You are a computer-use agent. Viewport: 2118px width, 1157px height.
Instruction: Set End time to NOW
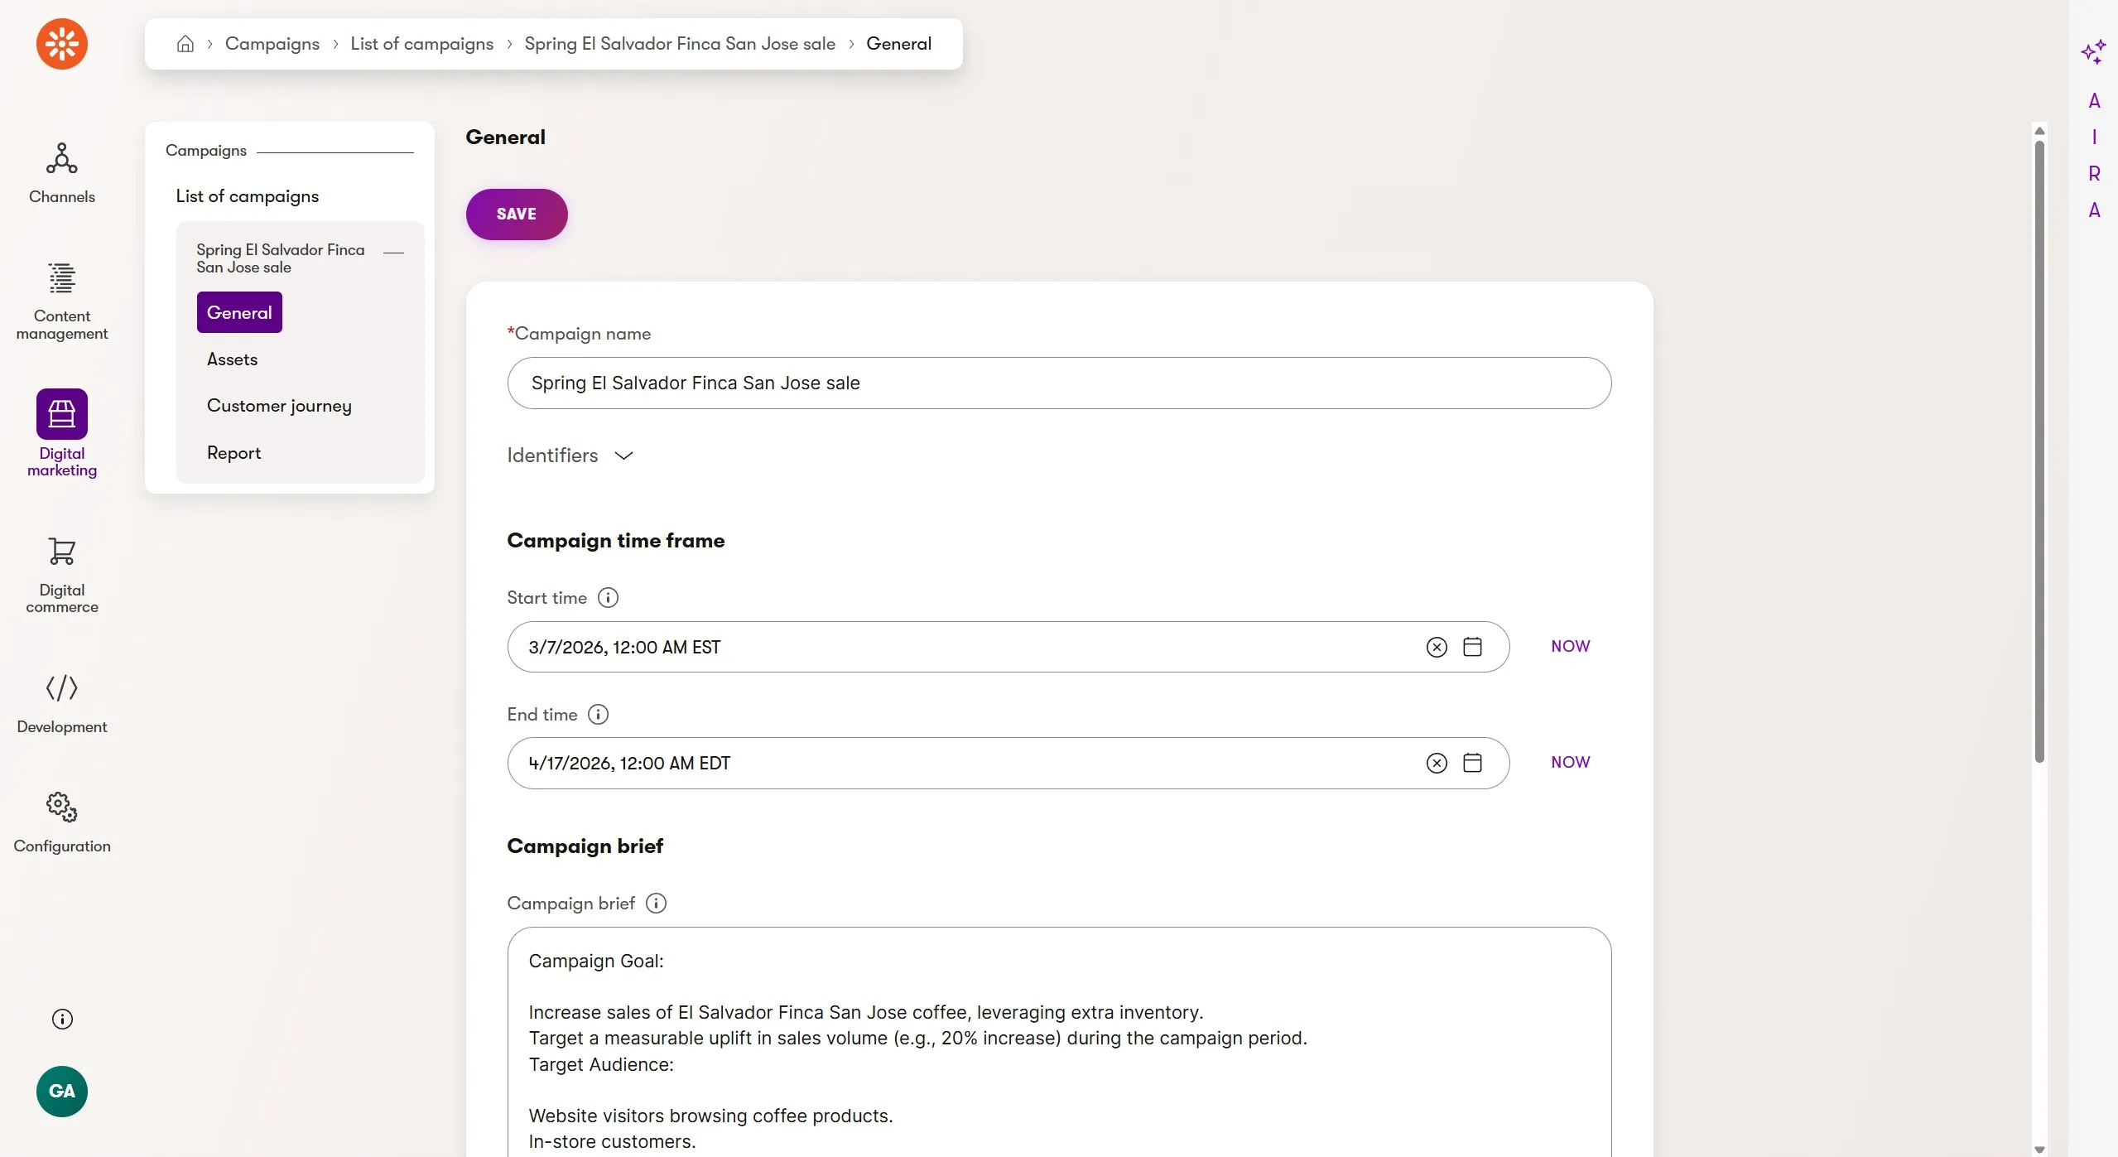[1570, 762]
